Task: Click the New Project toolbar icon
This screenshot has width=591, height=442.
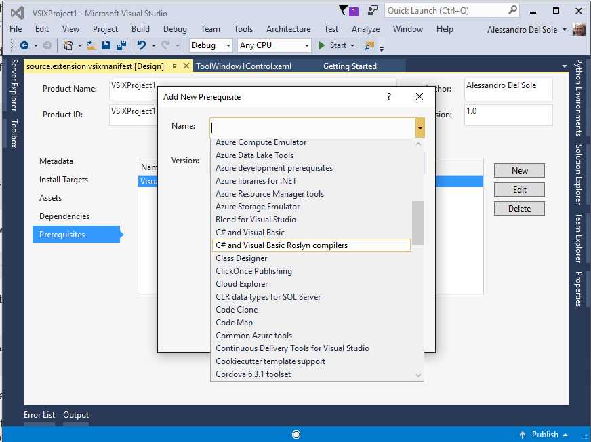Action: pyautogui.click(x=68, y=45)
